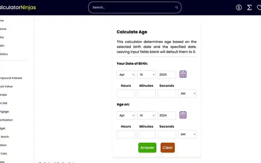Screen dimensions: 261x163
Task: Select the Net Worth sidebar item
Action: (x=5, y=137)
